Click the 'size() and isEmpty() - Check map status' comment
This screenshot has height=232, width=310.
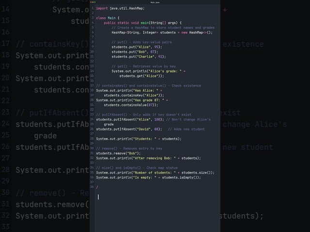tap(137, 168)
